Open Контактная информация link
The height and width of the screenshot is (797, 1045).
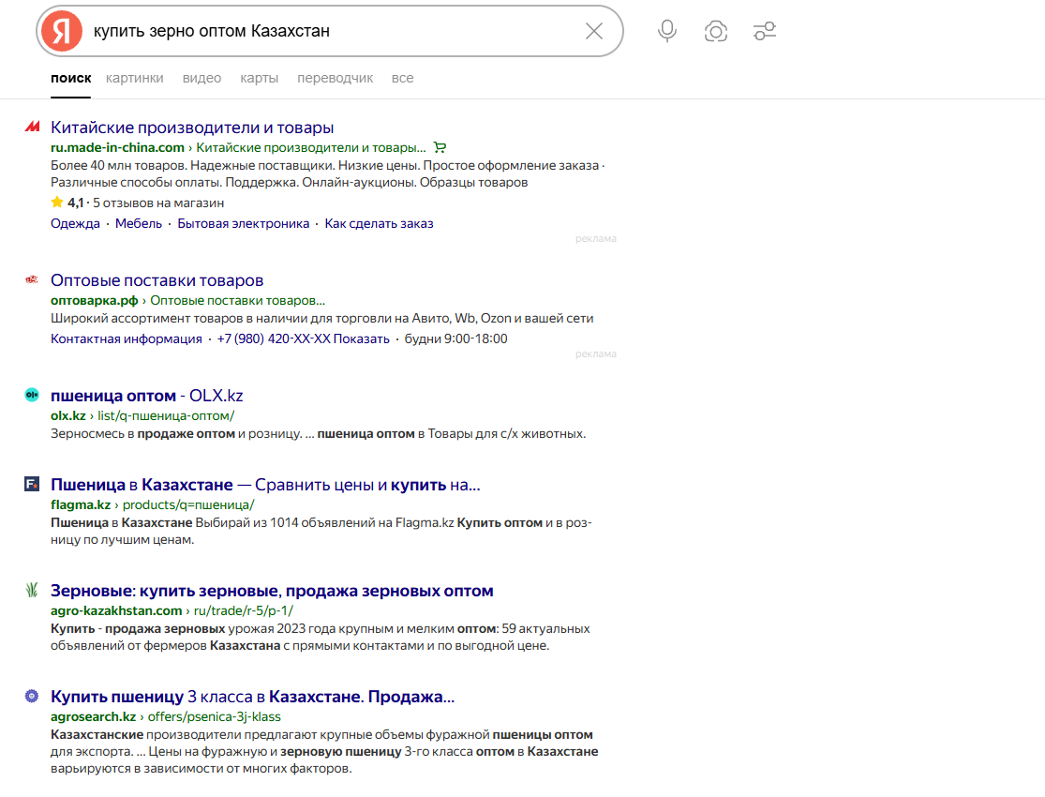point(126,338)
